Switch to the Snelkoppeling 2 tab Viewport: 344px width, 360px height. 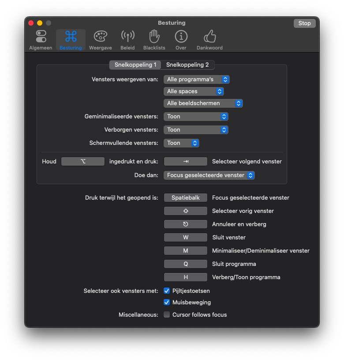click(x=187, y=65)
